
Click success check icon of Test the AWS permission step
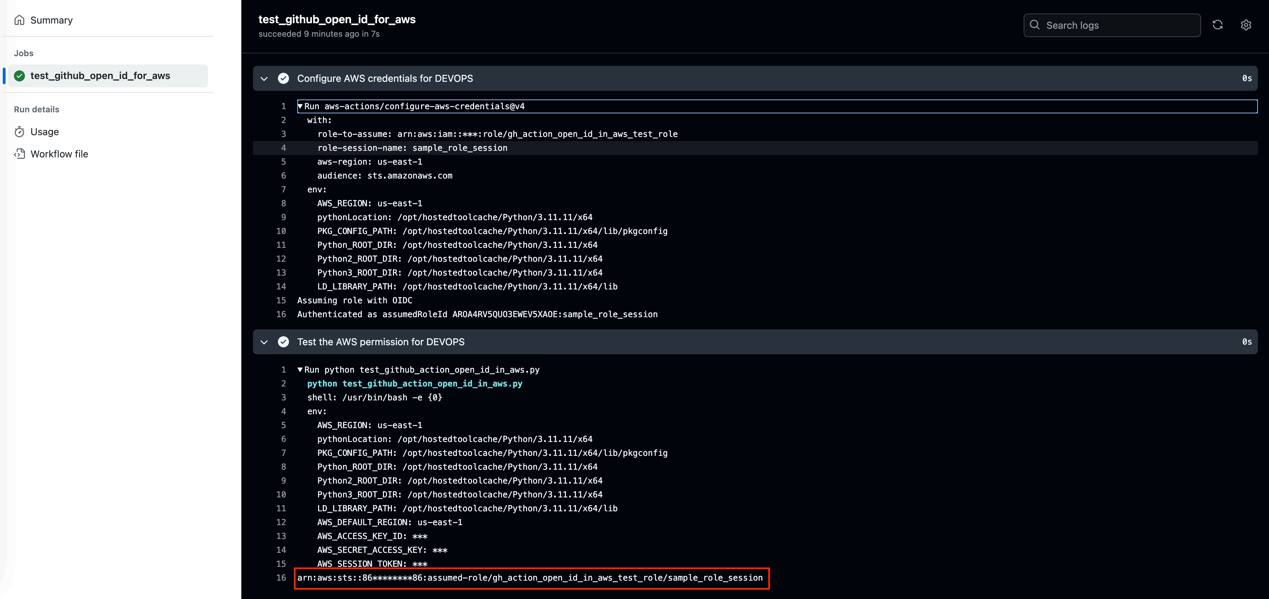[283, 342]
